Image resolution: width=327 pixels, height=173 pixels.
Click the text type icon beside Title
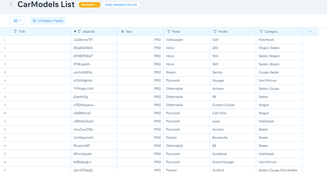(x=15, y=31)
